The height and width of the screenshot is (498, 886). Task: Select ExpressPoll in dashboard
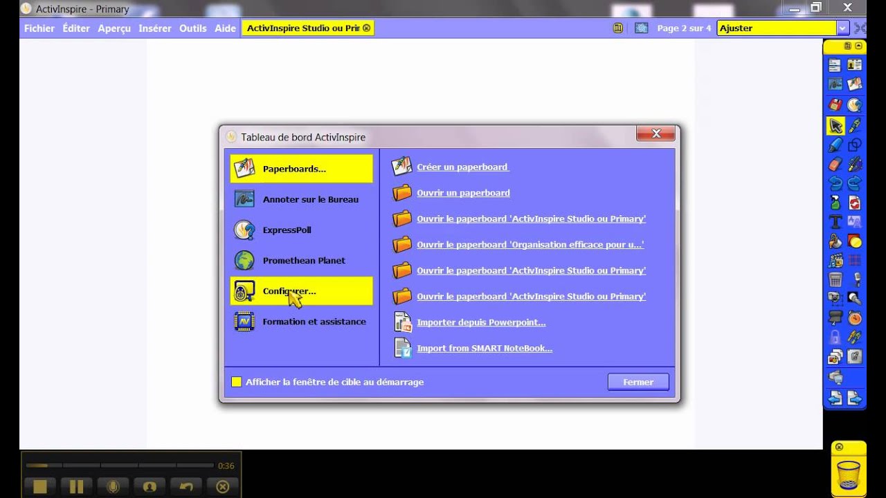[301, 230]
